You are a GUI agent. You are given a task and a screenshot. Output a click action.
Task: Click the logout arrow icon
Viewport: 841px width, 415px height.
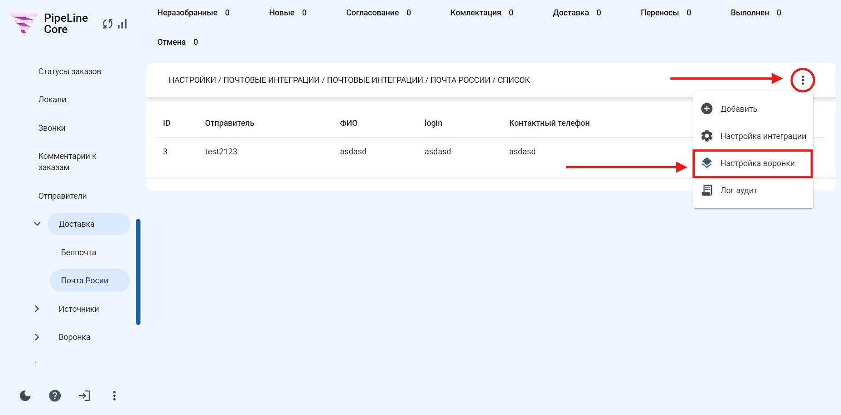coord(85,396)
